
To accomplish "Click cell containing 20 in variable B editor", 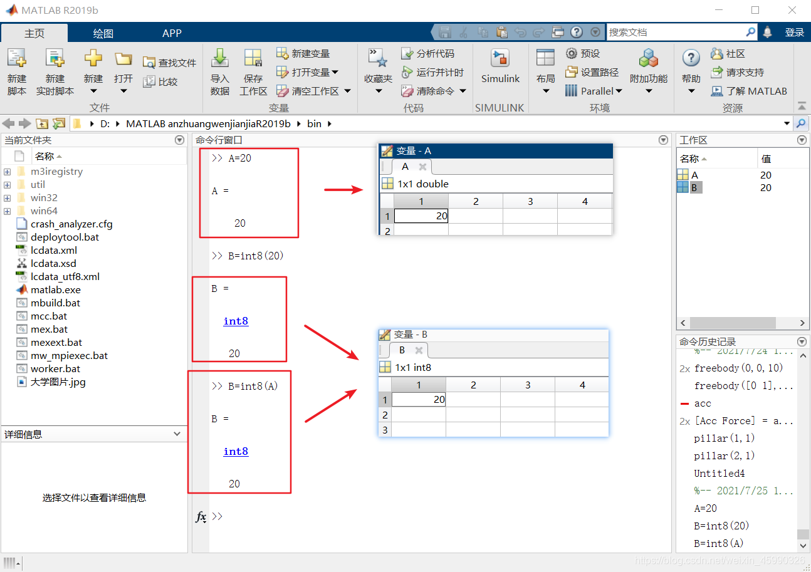I will tap(418, 399).
